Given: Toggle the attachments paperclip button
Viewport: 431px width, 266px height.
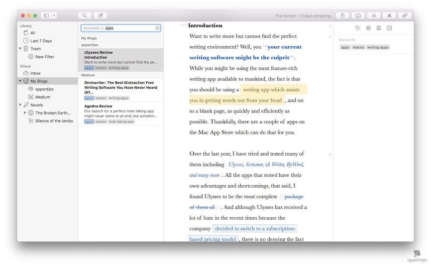Looking at the screenshot, I should [405, 16].
